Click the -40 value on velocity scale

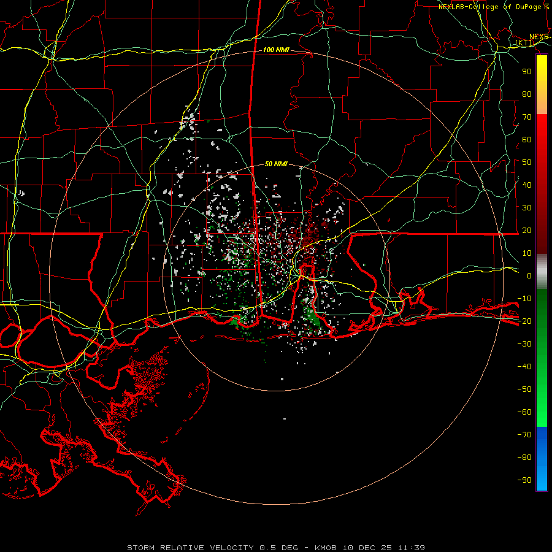point(524,367)
